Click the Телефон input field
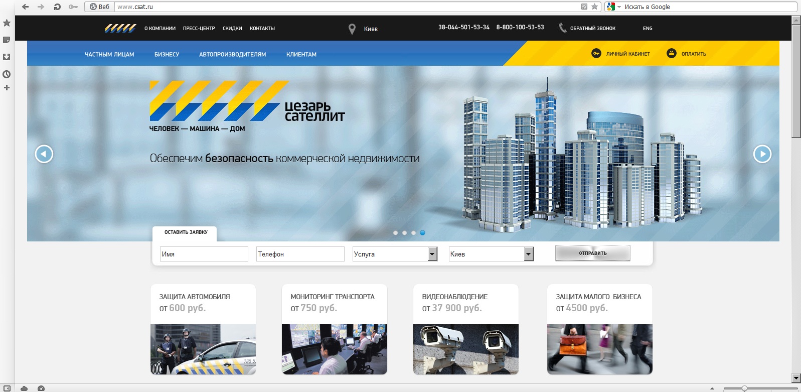 (x=300, y=254)
